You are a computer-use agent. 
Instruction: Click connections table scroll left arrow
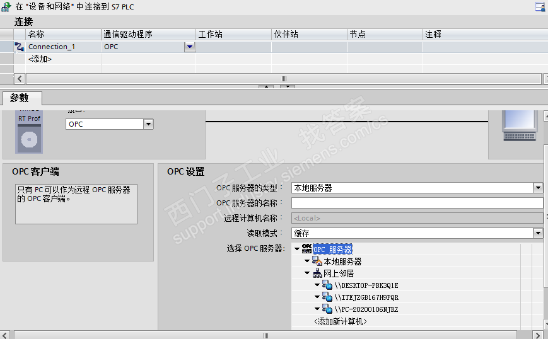pos(20,79)
